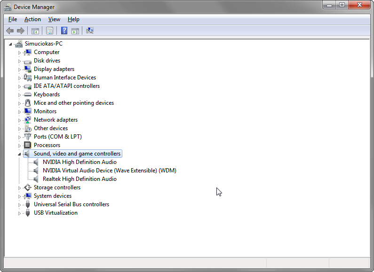374x272 pixels.
Task: Select the Computer label
Action: coord(47,52)
